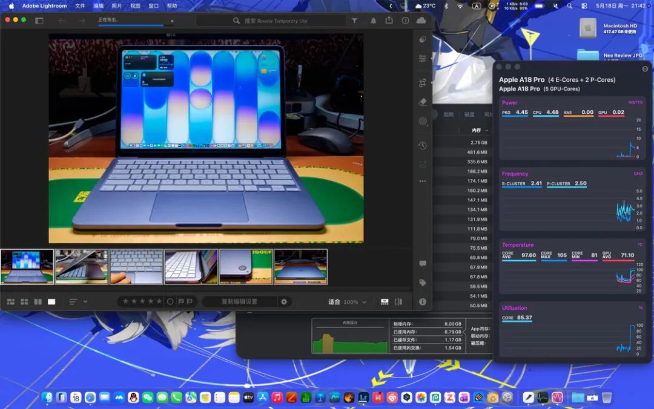
Task: Click the copy edit settings button
Action: click(239, 301)
